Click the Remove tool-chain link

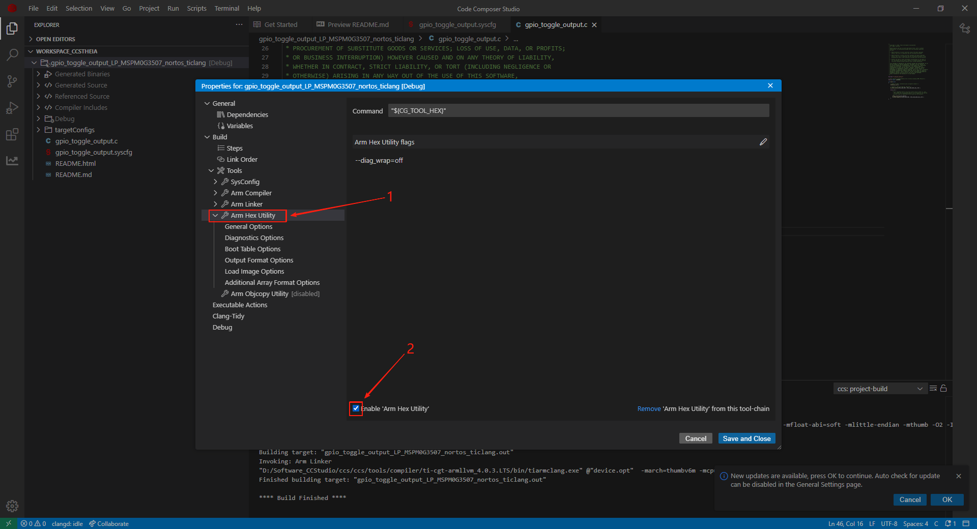pyautogui.click(x=649, y=409)
